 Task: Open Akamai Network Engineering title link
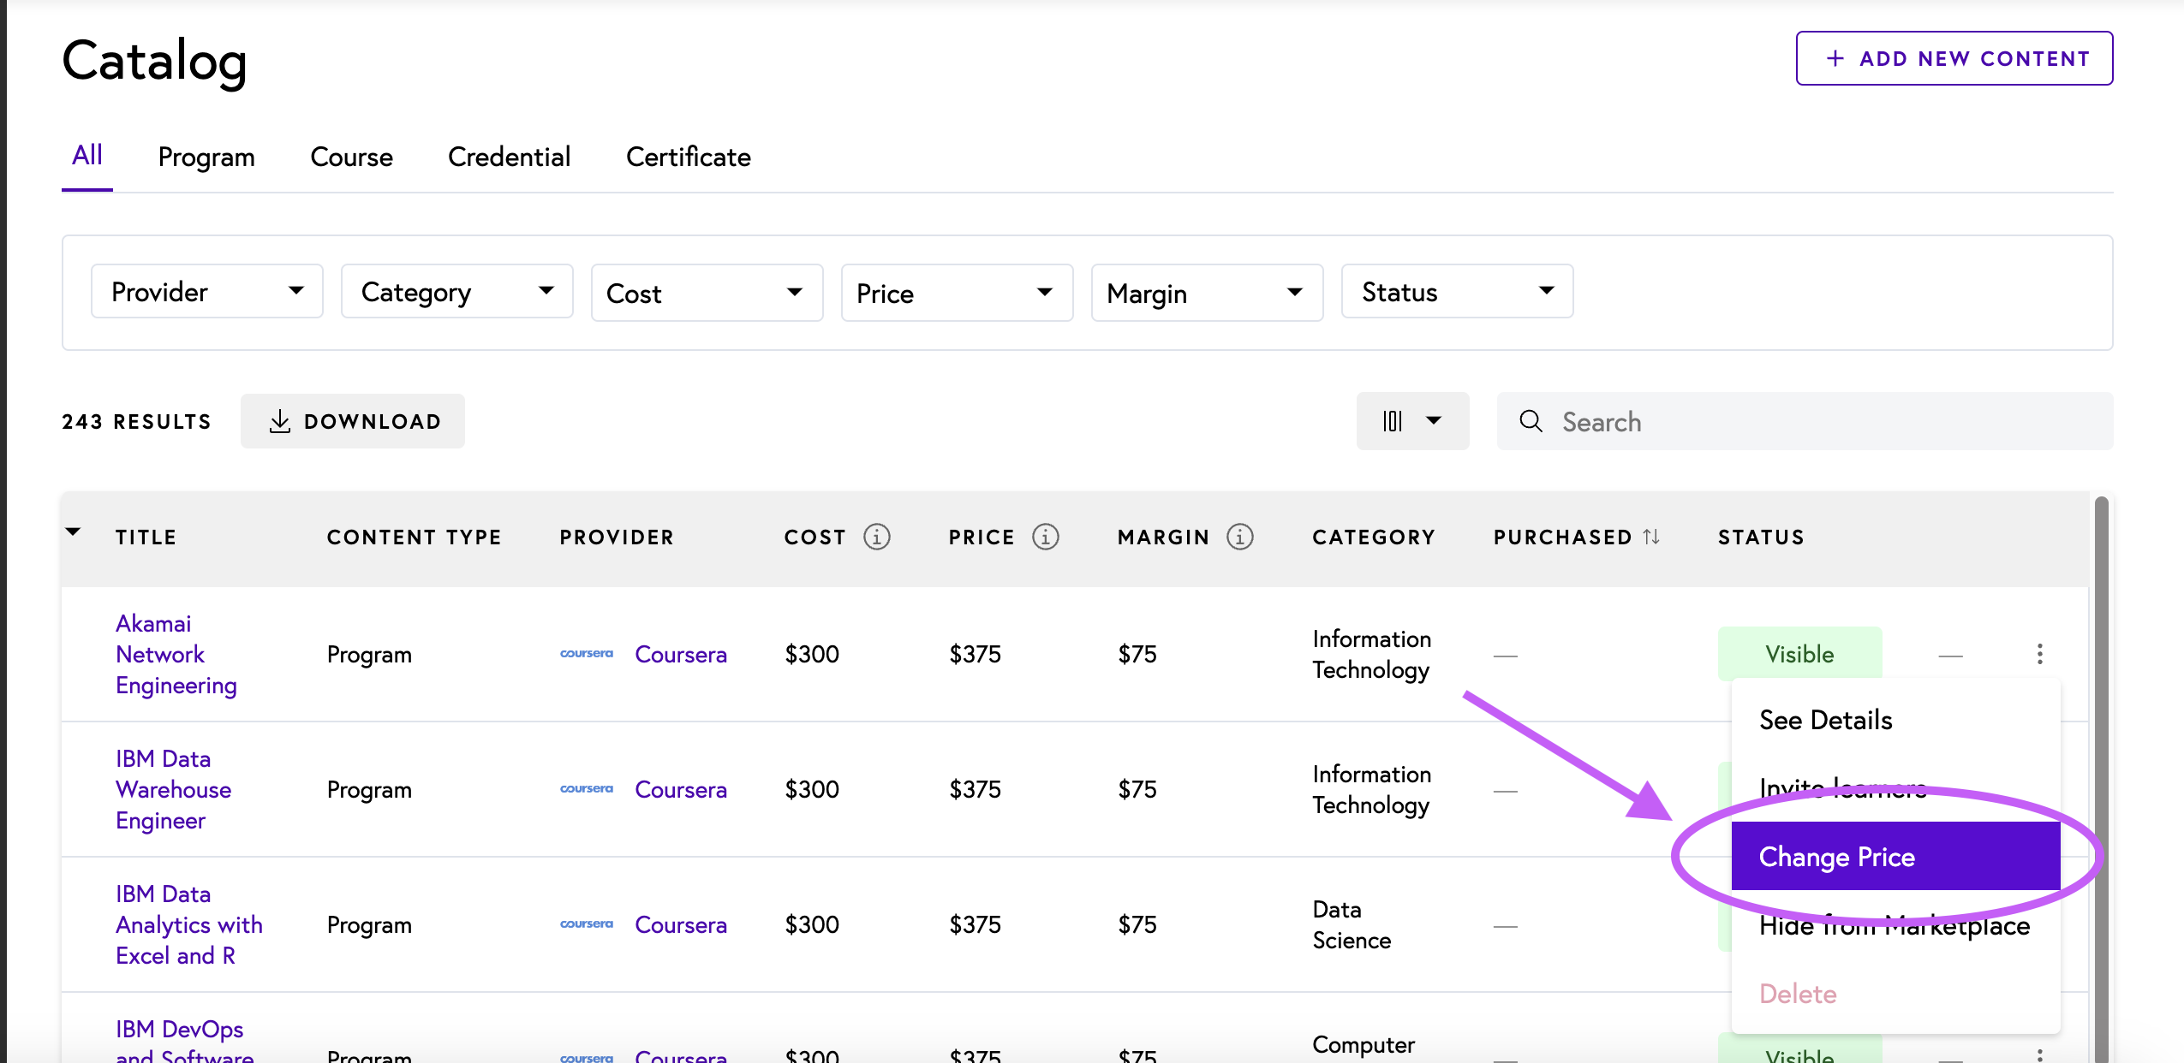[x=176, y=654]
